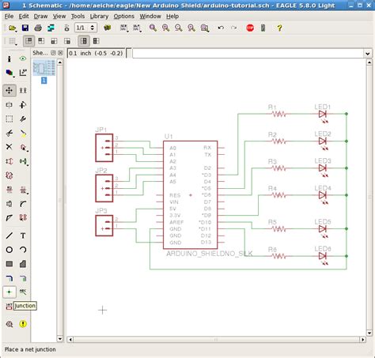Open the Draw menu
Screen dimensions: 375x358
pyautogui.click(x=40, y=17)
